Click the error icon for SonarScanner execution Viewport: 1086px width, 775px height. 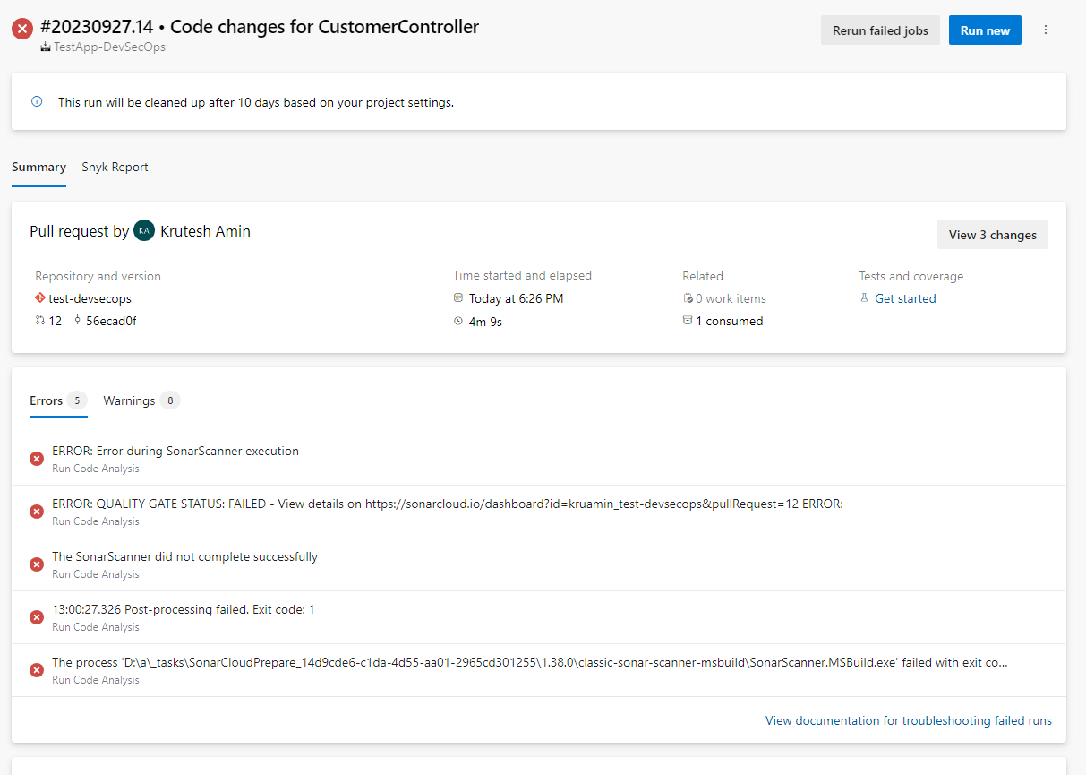pyautogui.click(x=37, y=459)
